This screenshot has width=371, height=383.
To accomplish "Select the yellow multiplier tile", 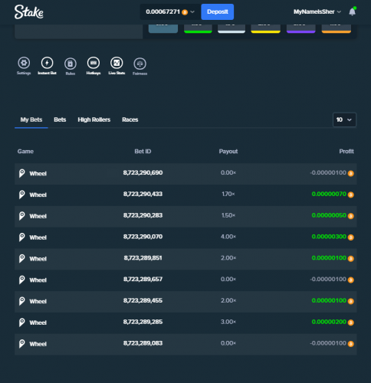I will (x=266, y=29).
